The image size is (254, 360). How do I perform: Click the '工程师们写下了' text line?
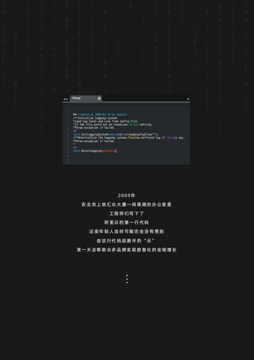pyautogui.click(x=127, y=213)
